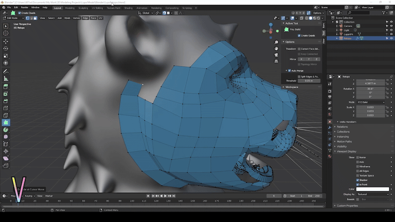Select the Bevel tool
This screenshot has width=395, height=222.
pyautogui.click(x=6, y=101)
